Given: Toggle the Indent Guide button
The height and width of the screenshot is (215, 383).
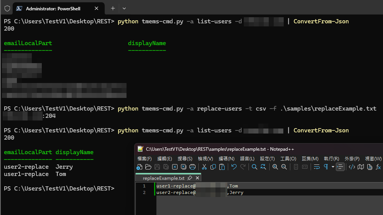Looking at the screenshot, I should pos(340,167).
